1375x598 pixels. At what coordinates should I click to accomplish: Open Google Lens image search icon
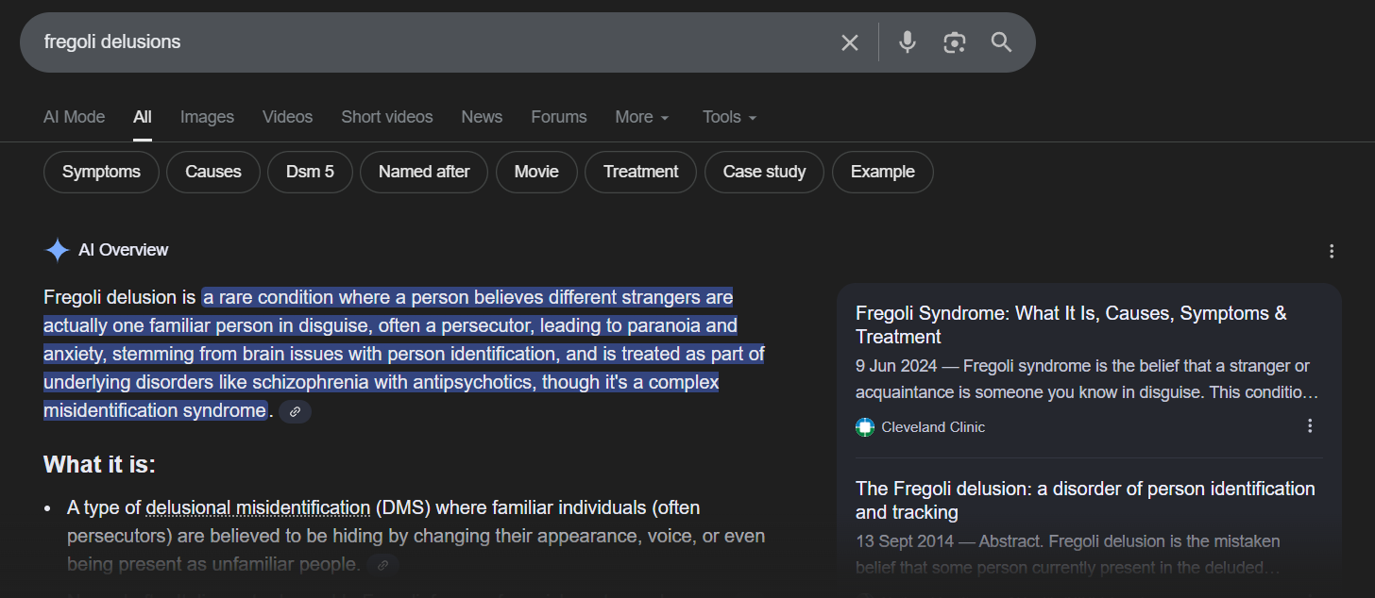click(x=955, y=42)
